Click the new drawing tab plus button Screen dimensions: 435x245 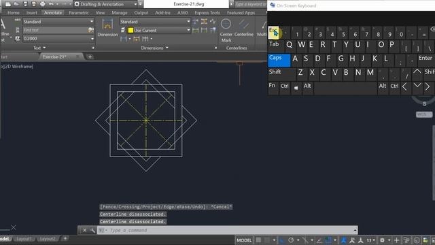click(90, 56)
